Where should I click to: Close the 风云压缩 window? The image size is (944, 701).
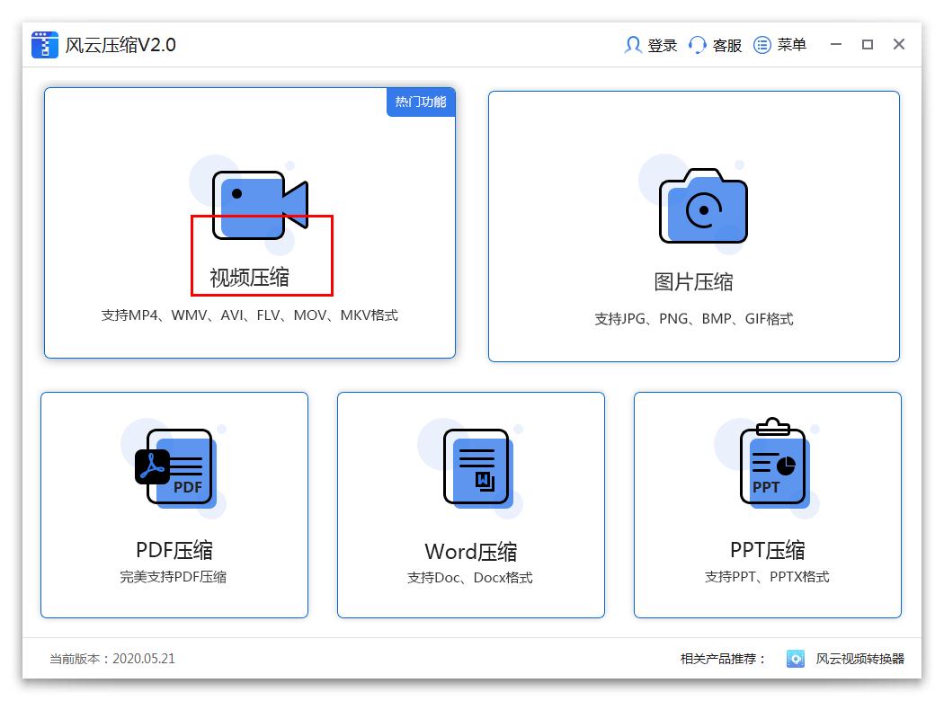pos(899,45)
